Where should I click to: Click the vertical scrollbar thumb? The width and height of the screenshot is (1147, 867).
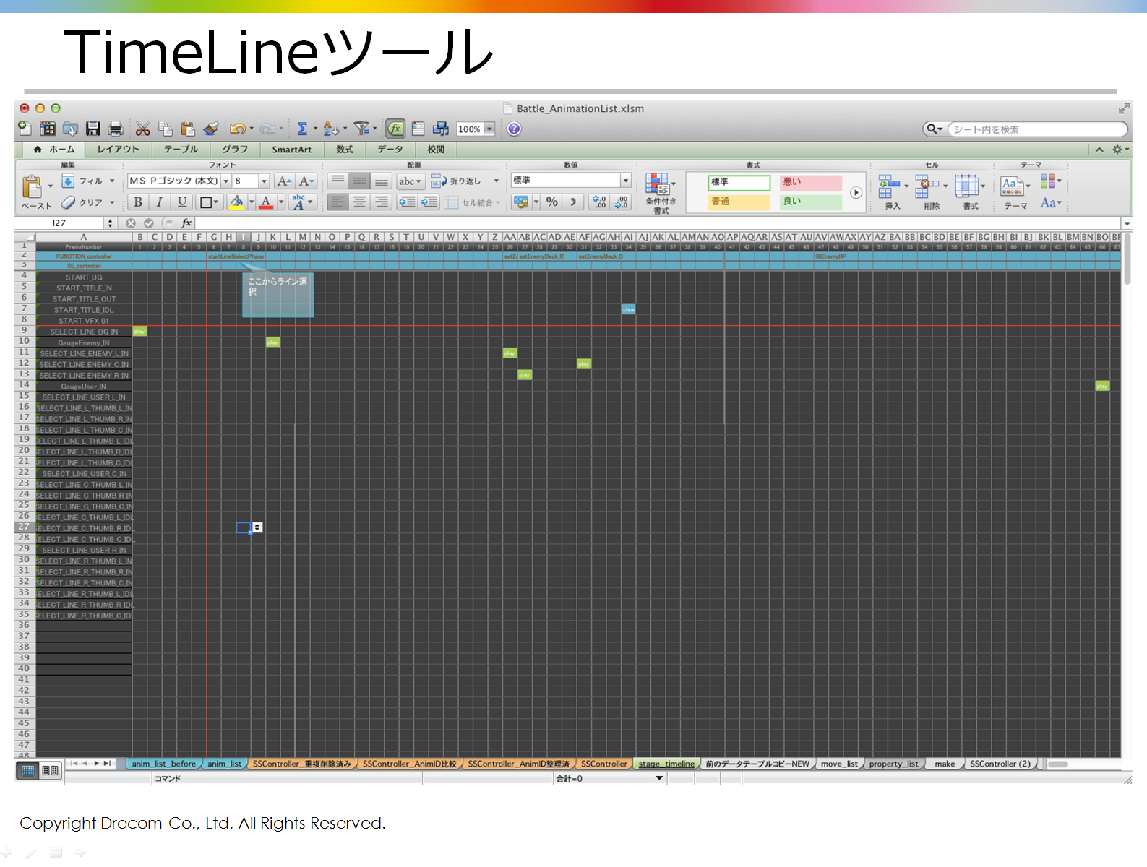pyautogui.click(x=1127, y=259)
